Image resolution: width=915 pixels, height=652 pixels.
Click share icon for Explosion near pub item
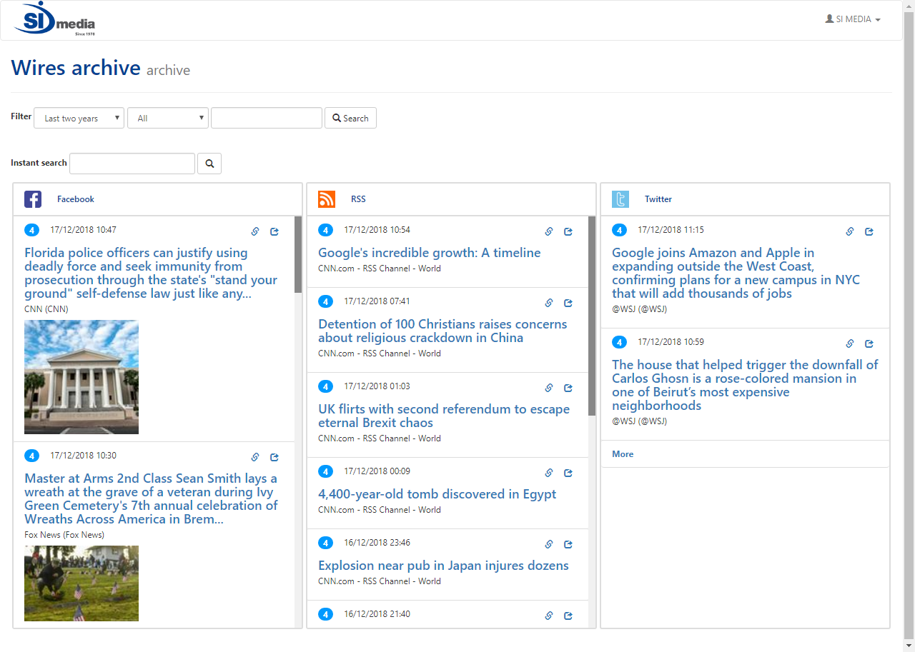coord(568,544)
